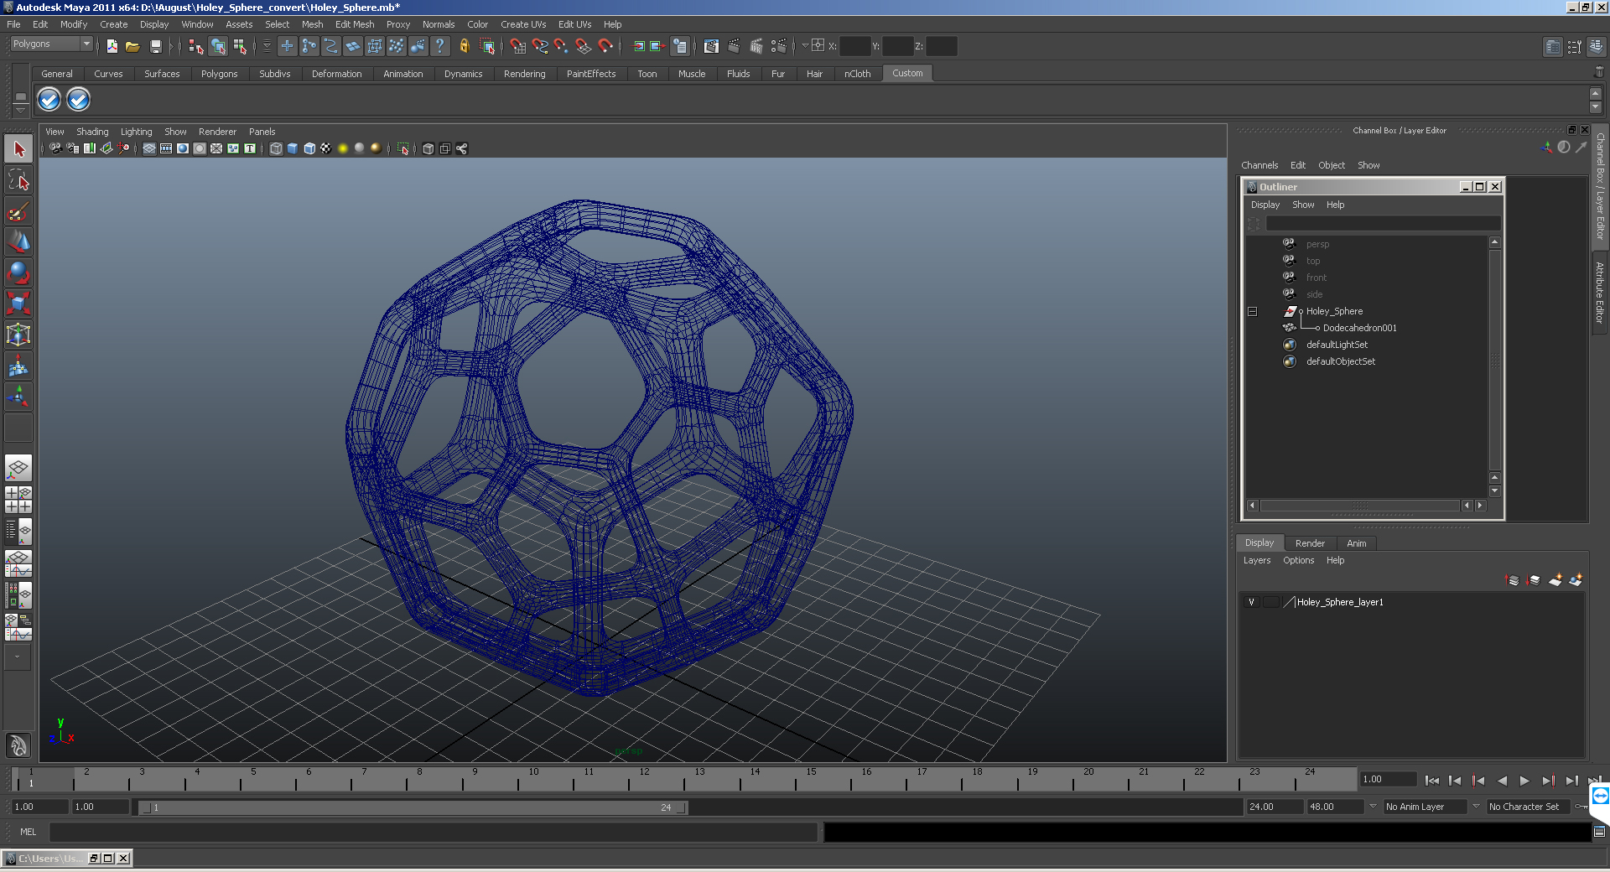Viewport: 1610px width, 872px height.
Task: Switch to single perspective view layout
Action: tap(18, 468)
